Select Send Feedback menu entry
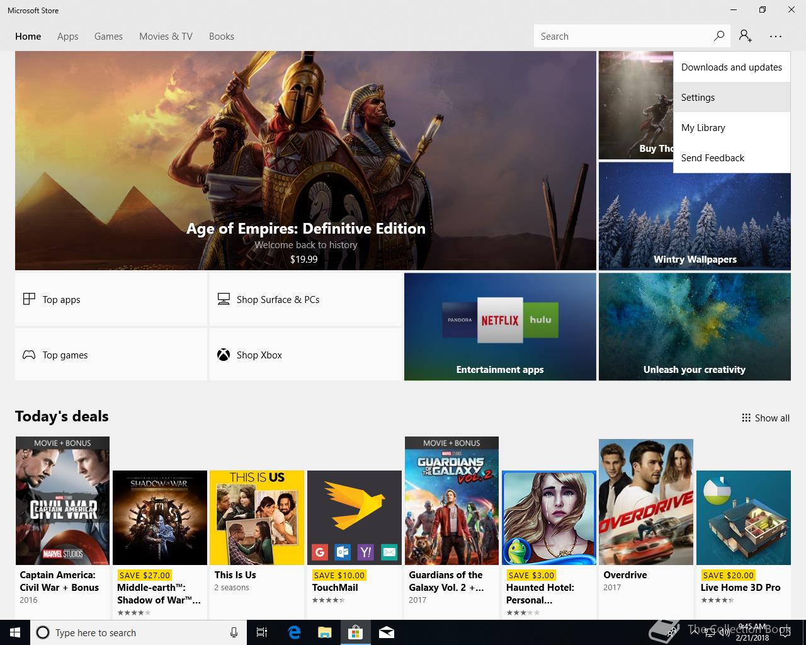The width and height of the screenshot is (806, 645). click(732, 157)
